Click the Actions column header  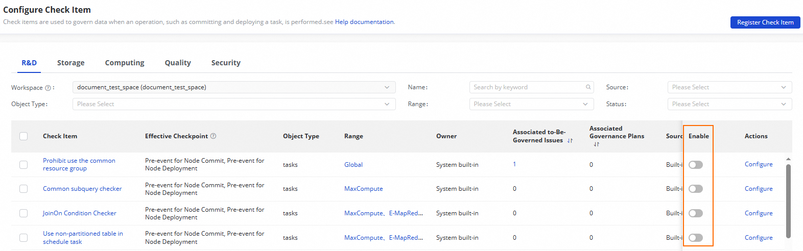click(x=756, y=136)
